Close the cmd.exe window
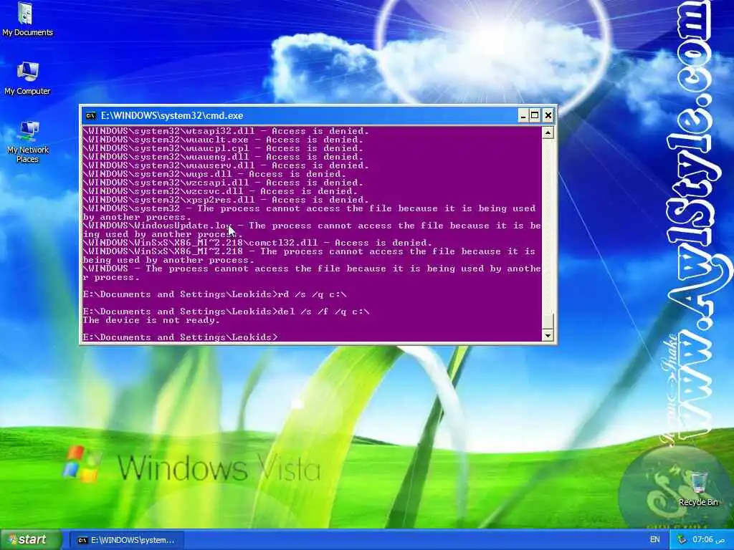The image size is (734, 550). tap(548, 115)
